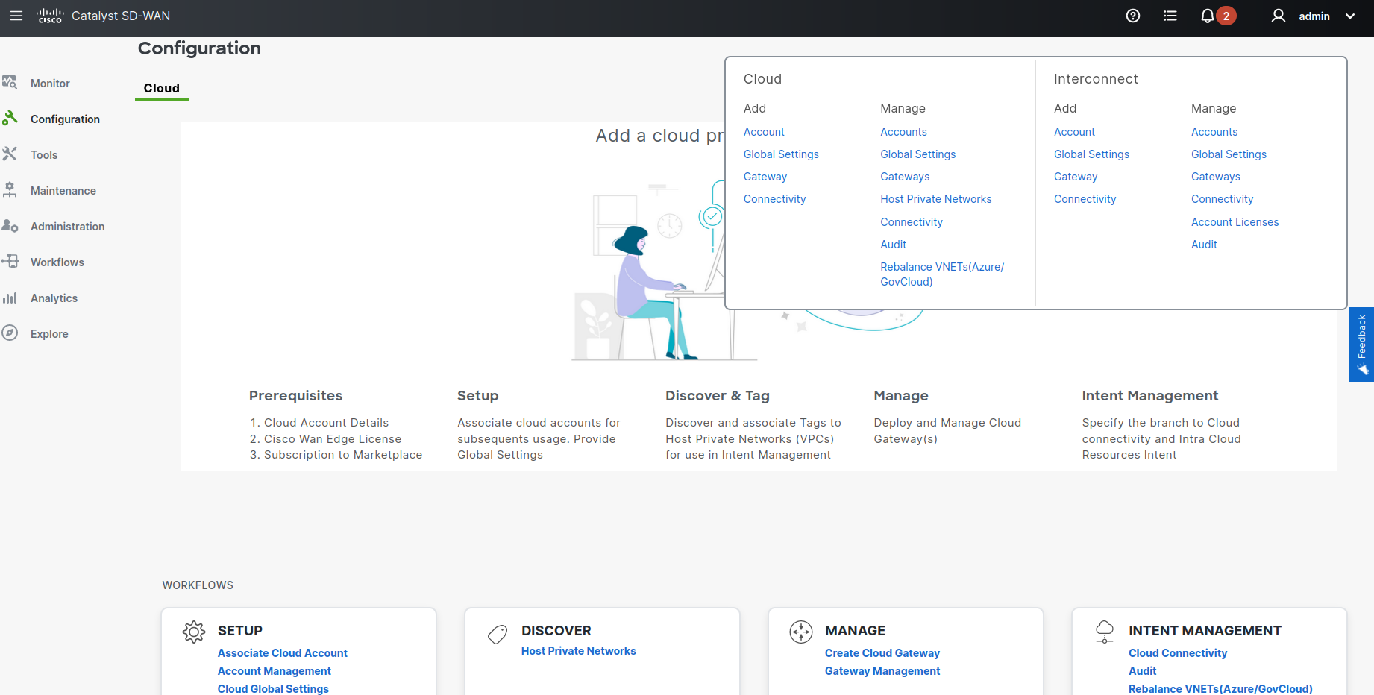Open Administration in the sidebar menu
The height and width of the screenshot is (695, 1374).
pyautogui.click(x=67, y=227)
